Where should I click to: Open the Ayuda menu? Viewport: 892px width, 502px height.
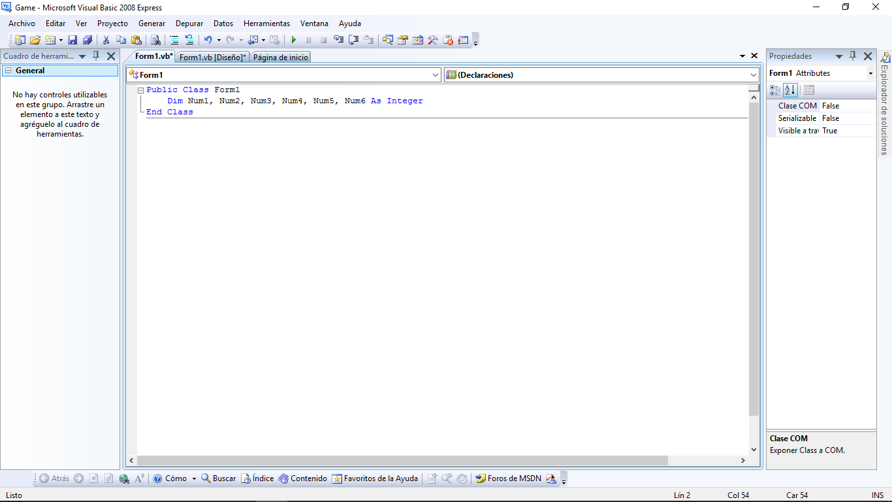click(349, 24)
